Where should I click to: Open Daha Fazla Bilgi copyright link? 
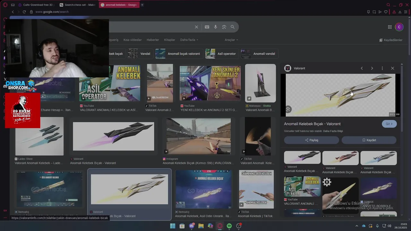coord(333,131)
